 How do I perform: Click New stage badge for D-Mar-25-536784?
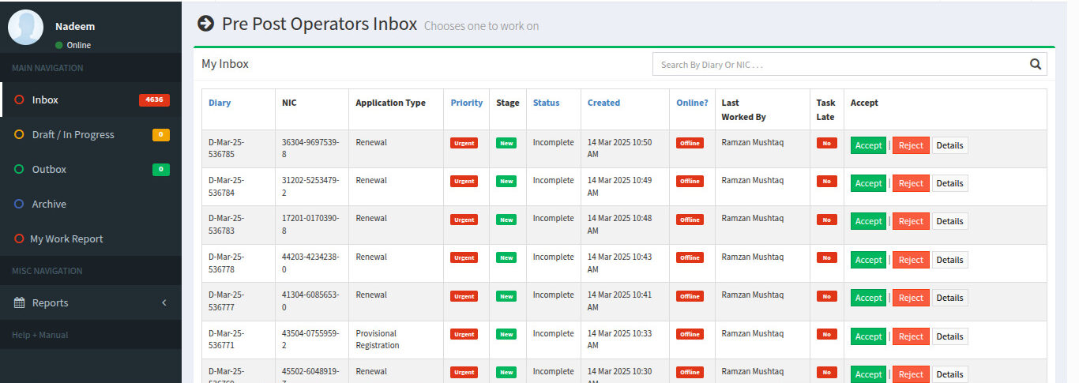[506, 181]
